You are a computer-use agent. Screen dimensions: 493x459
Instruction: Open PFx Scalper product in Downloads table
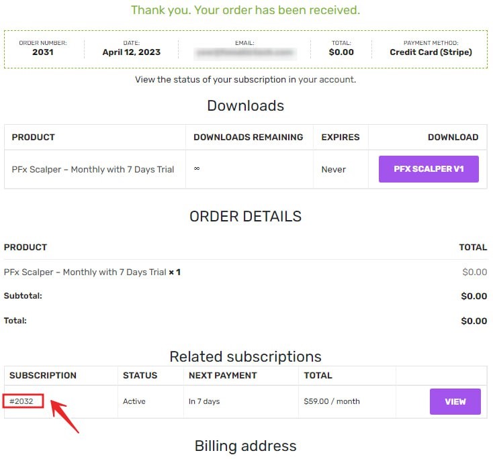[x=93, y=169]
